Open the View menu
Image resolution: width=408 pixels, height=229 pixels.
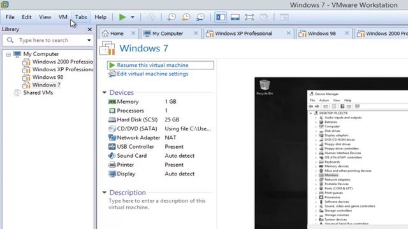pos(45,17)
